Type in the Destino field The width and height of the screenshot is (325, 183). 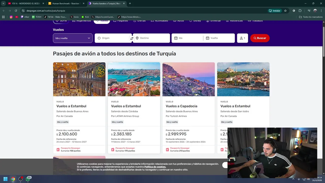click(154, 38)
